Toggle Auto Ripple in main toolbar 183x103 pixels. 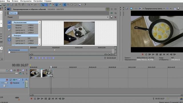[x=50, y=5]
